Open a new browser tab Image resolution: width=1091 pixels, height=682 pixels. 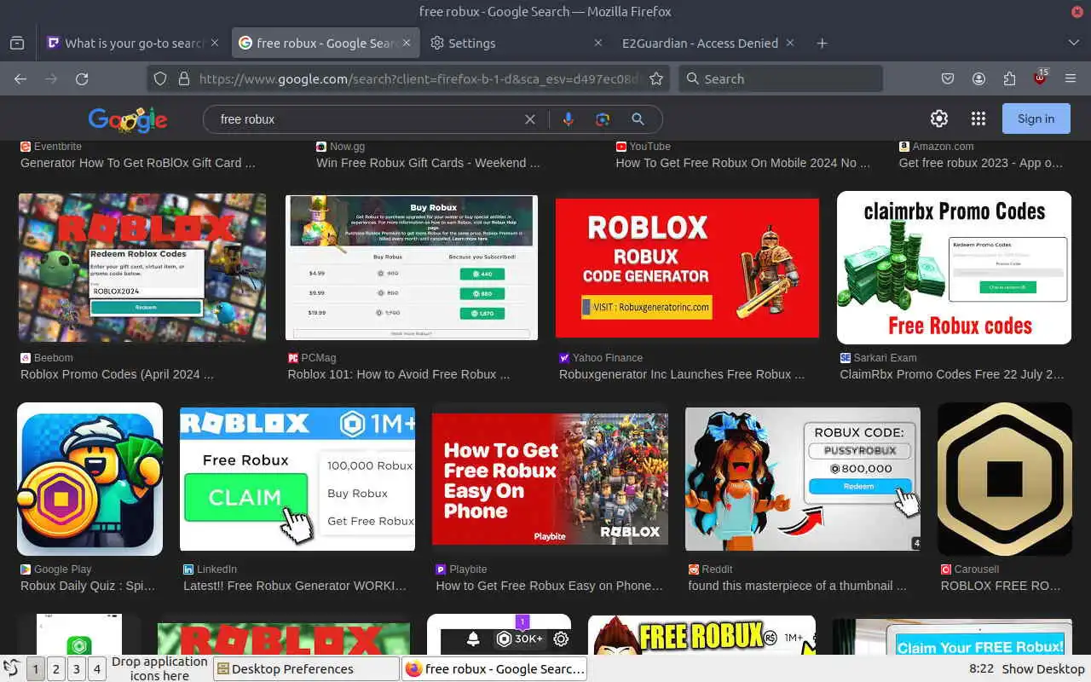[822, 43]
